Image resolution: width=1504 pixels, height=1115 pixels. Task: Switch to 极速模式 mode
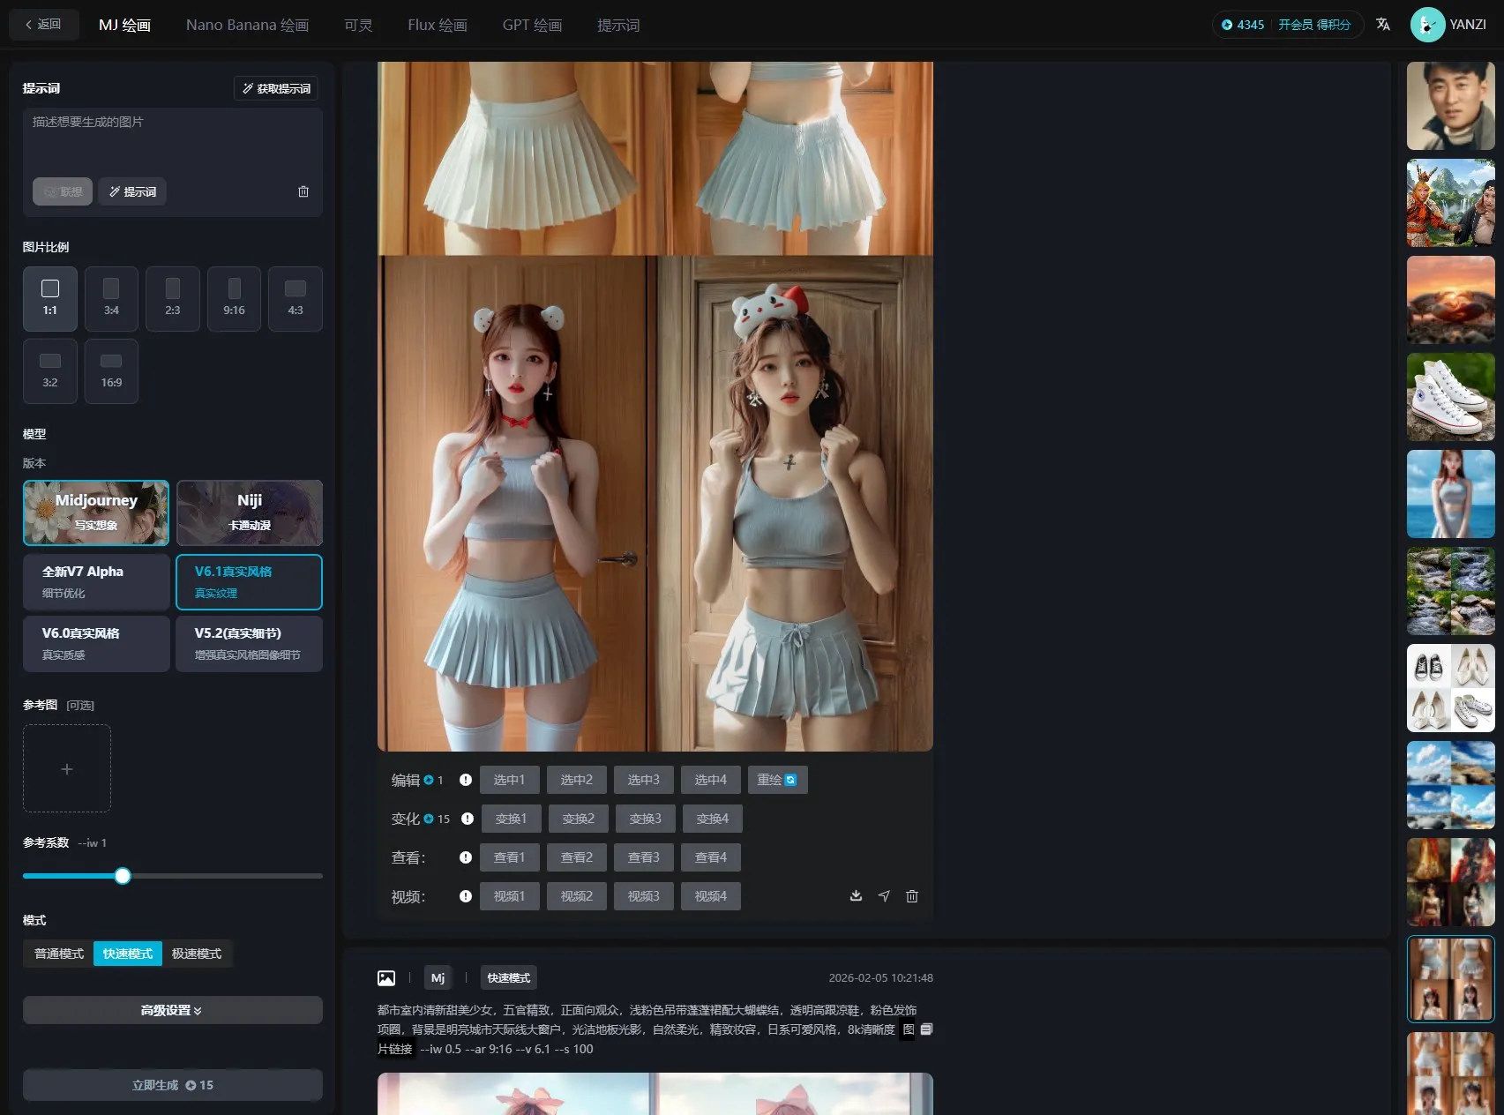coord(197,954)
